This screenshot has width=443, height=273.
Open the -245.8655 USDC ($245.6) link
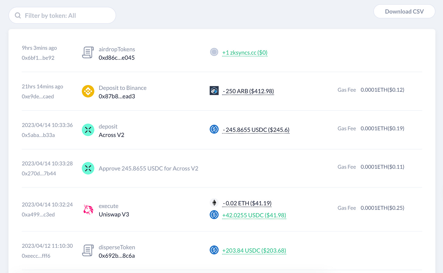pyautogui.click(x=256, y=130)
